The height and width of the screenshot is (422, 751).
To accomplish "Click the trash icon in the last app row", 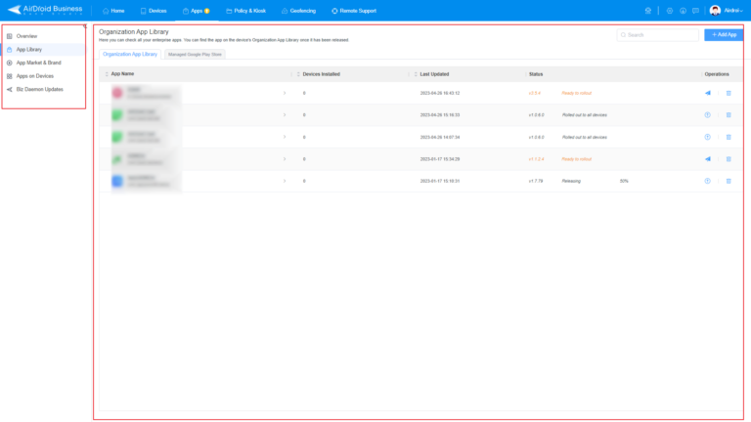I will [x=729, y=181].
